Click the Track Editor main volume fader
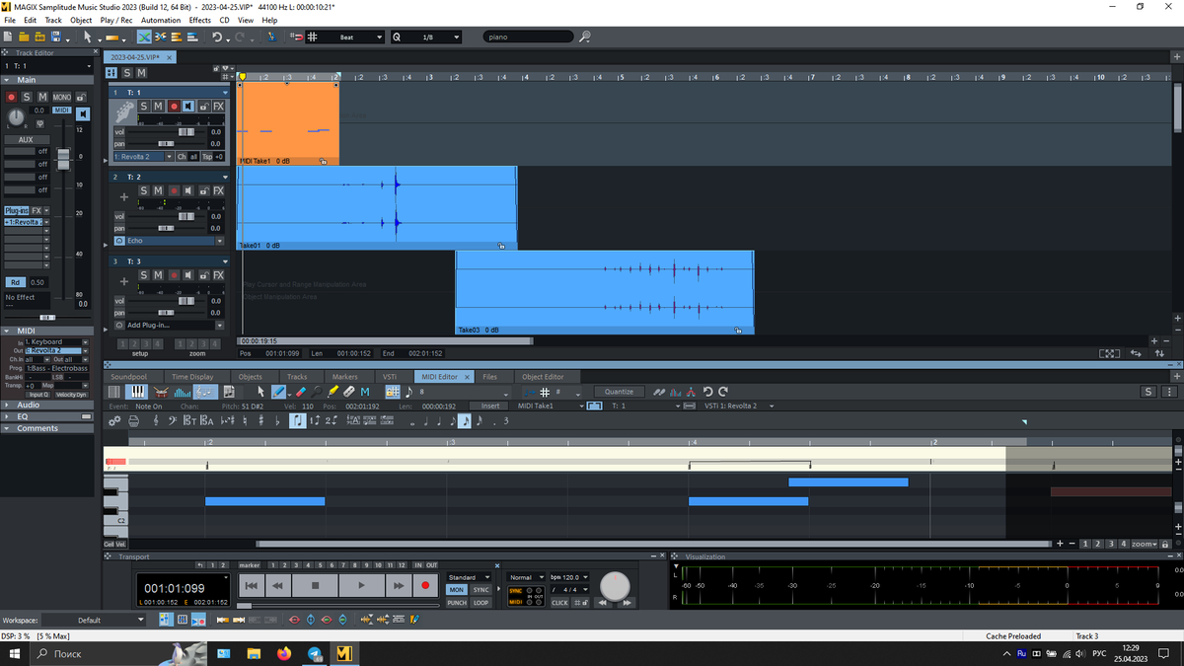The width and height of the screenshot is (1184, 666). tap(63, 158)
